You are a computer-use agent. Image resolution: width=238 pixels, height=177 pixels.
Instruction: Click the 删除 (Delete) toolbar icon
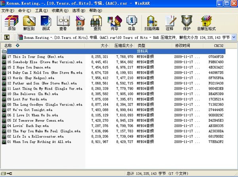click(80, 23)
